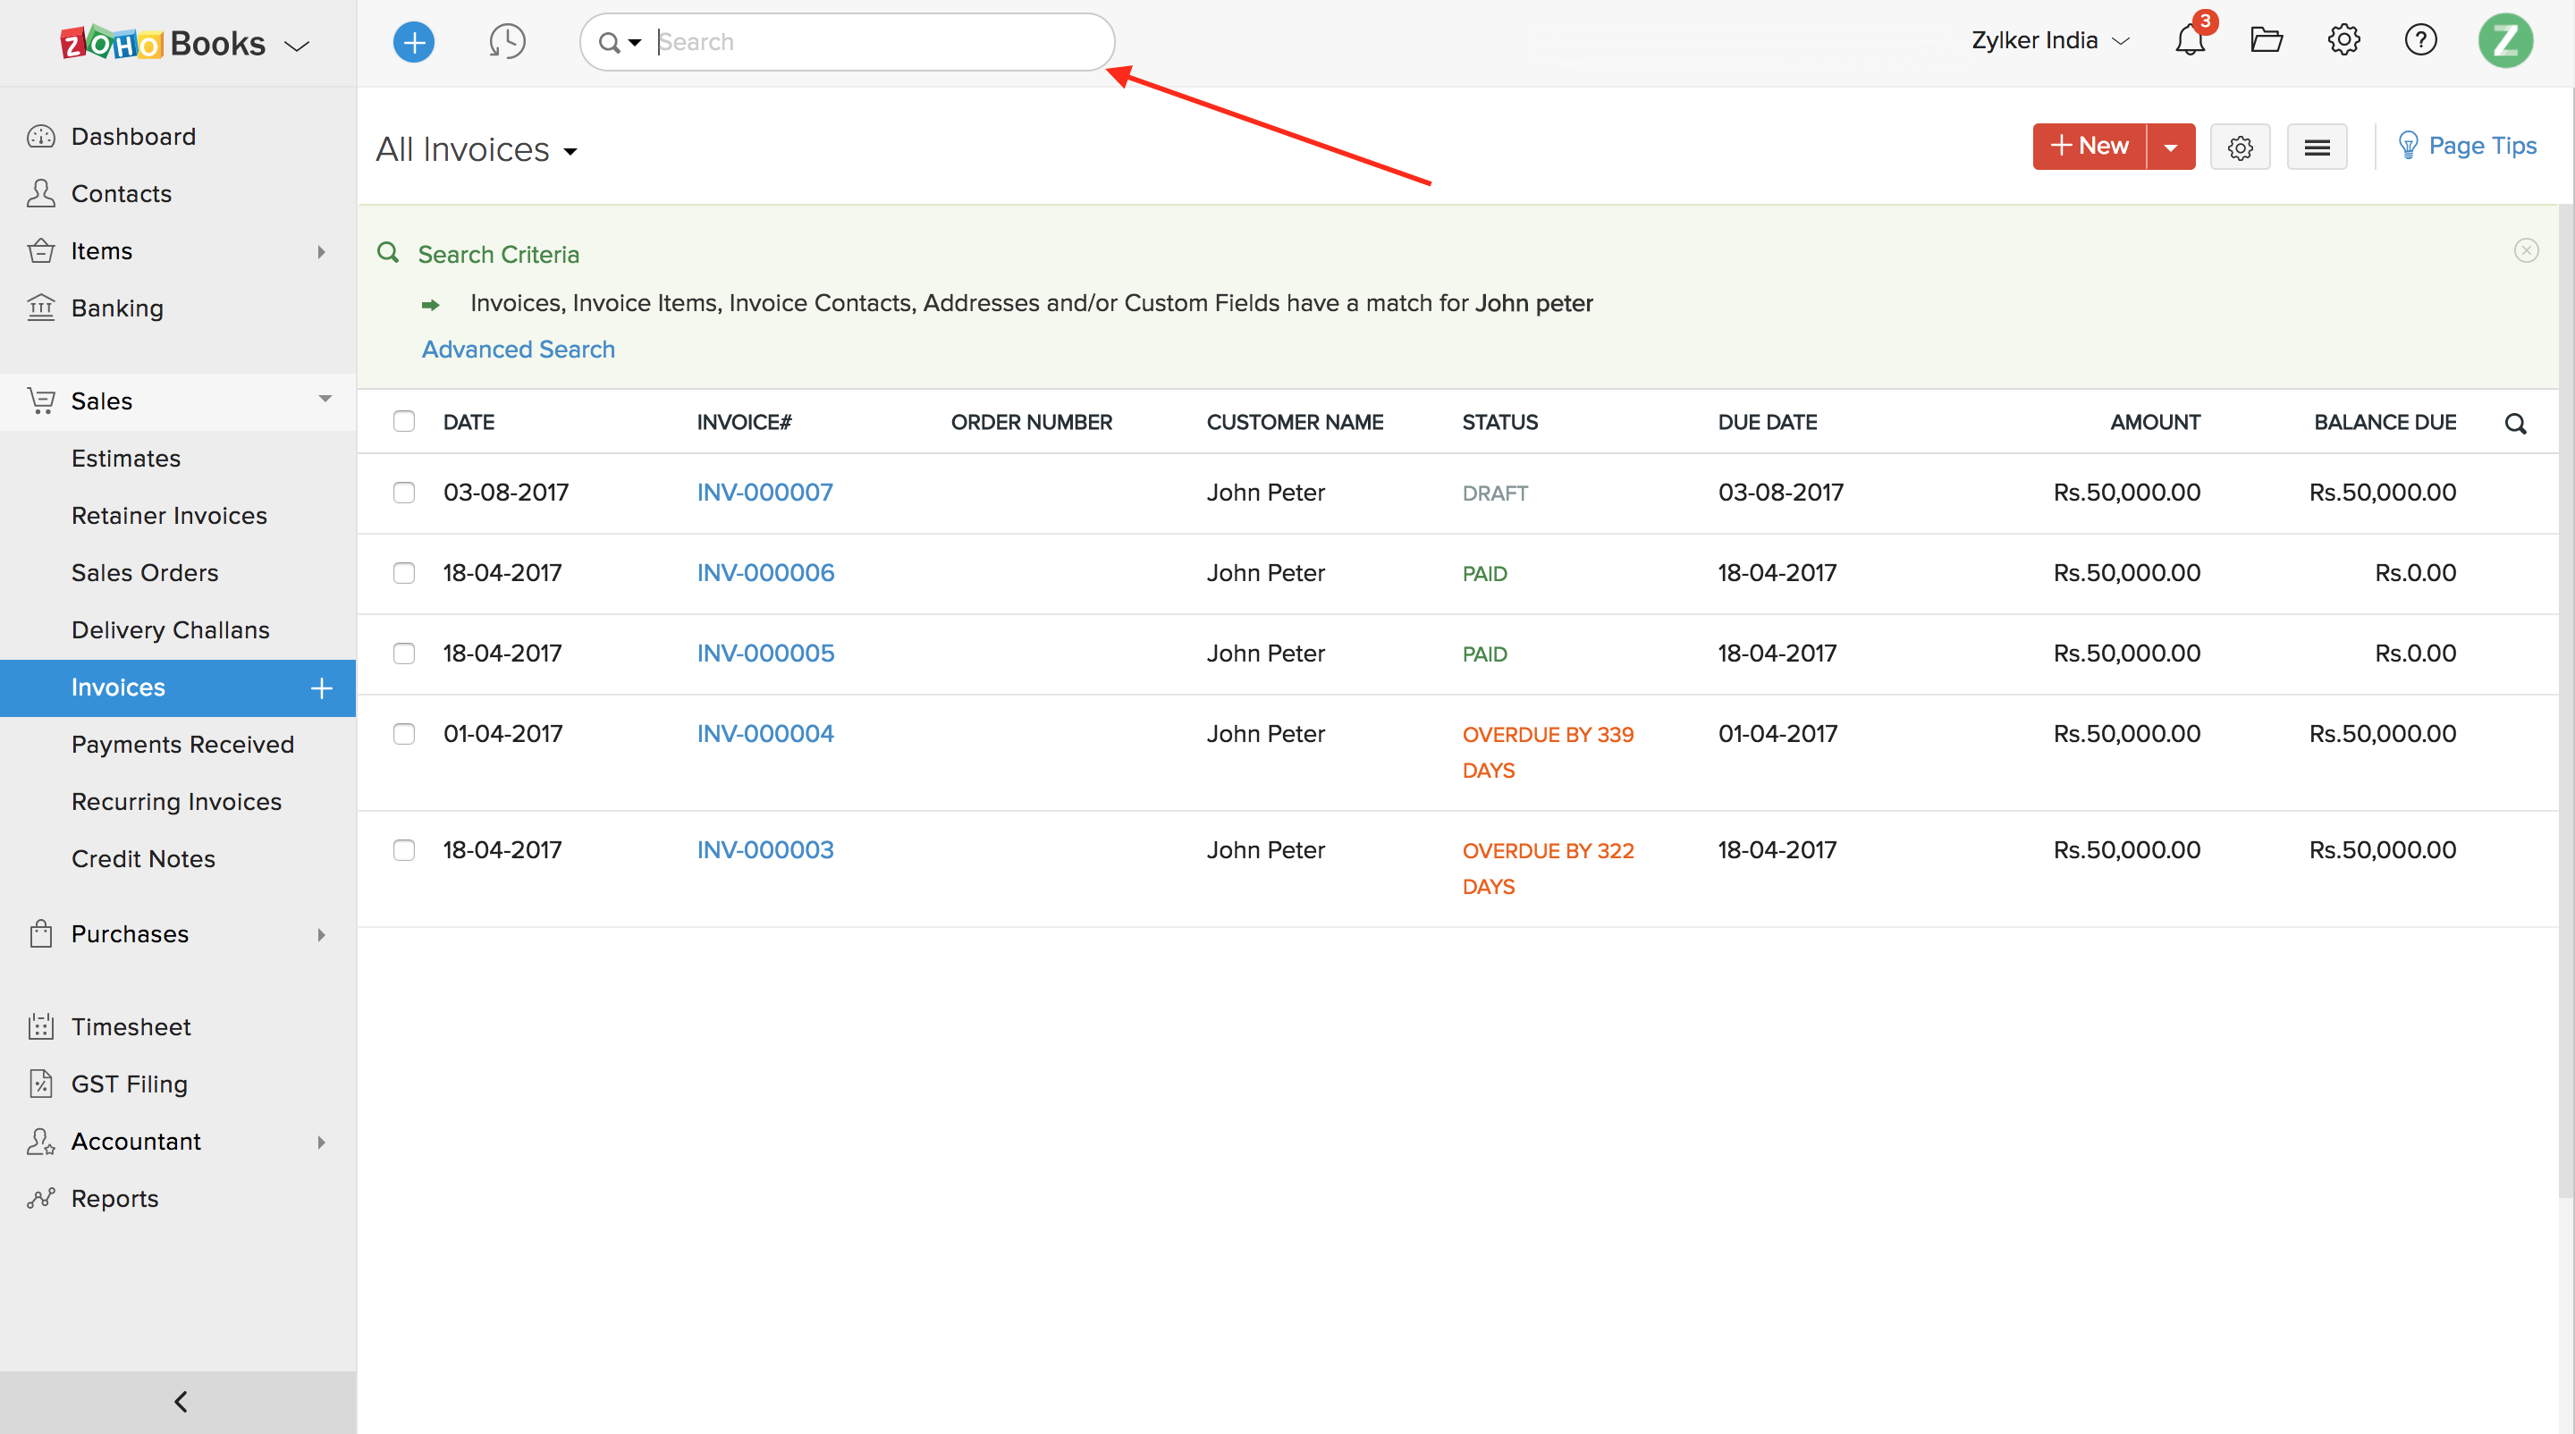
Task: Open the documents folder icon
Action: (x=2267, y=41)
